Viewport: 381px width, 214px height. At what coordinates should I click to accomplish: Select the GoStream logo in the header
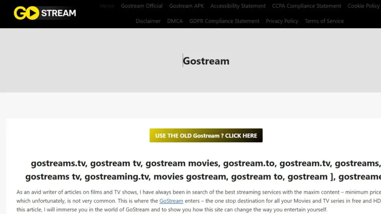(44, 13)
